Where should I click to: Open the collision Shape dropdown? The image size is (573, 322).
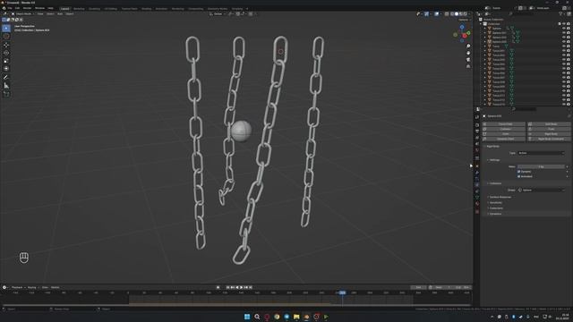[541, 190]
